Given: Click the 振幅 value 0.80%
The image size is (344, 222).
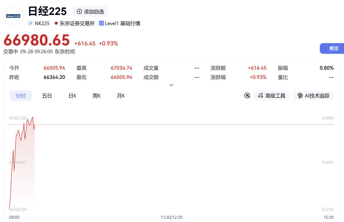Looking at the screenshot, I should click(x=327, y=68).
